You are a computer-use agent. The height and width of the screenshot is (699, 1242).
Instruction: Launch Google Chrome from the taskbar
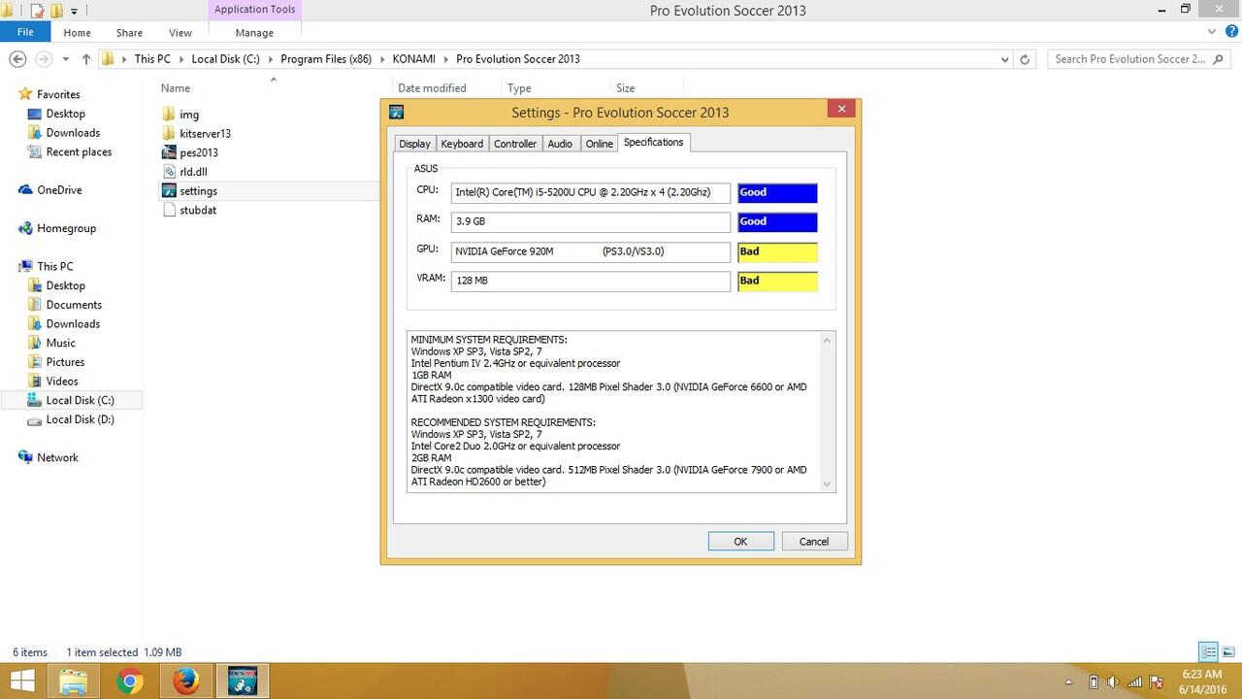point(130,682)
